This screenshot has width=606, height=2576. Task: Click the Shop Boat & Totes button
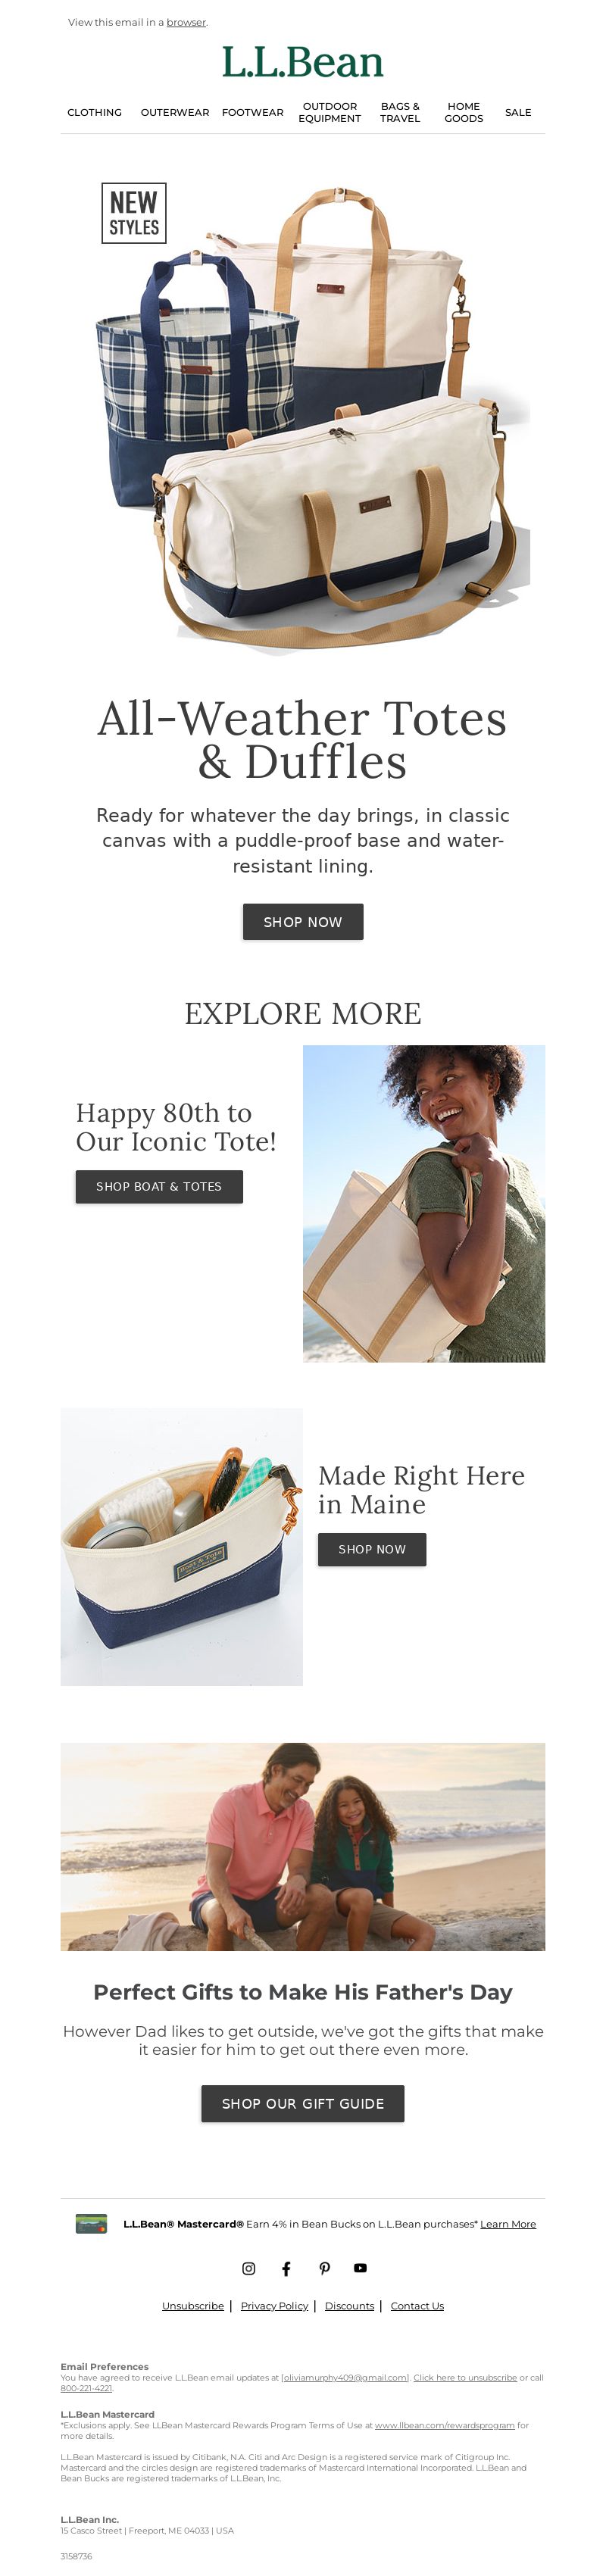159,1187
